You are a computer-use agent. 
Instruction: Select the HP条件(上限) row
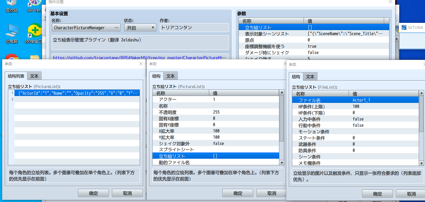tap(355, 106)
